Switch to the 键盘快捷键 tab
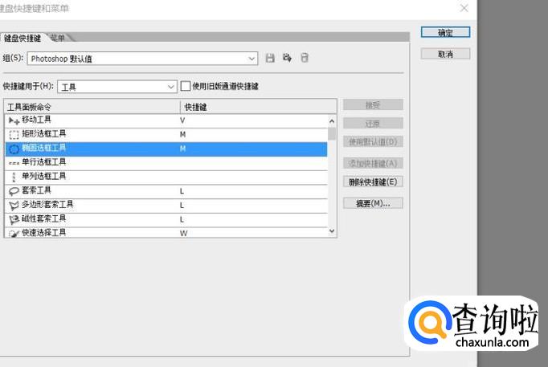Screen dimensions: 548x367 point(22,38)
